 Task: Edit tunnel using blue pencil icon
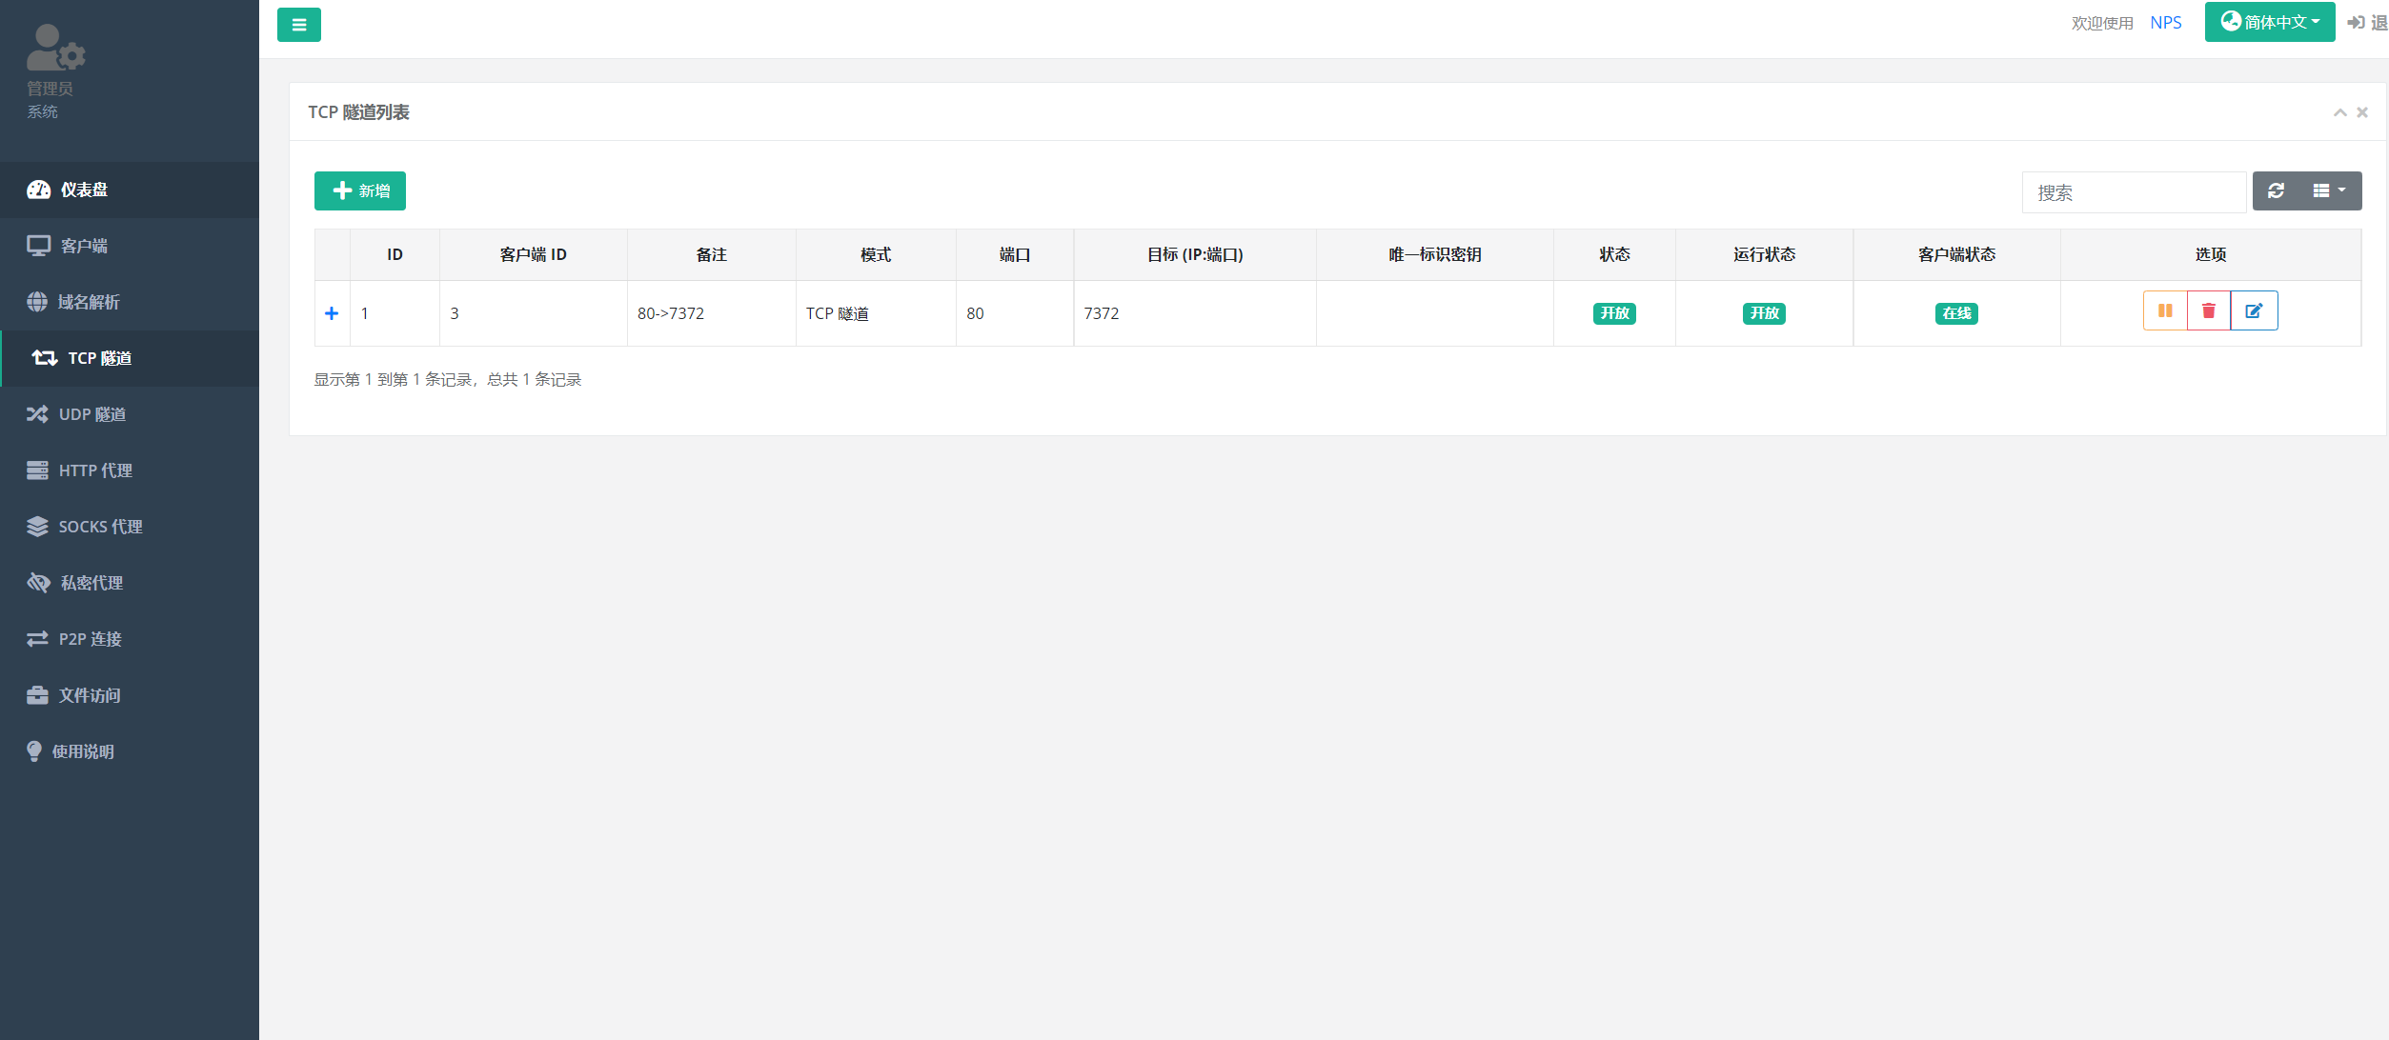(x=2254, y=311)
